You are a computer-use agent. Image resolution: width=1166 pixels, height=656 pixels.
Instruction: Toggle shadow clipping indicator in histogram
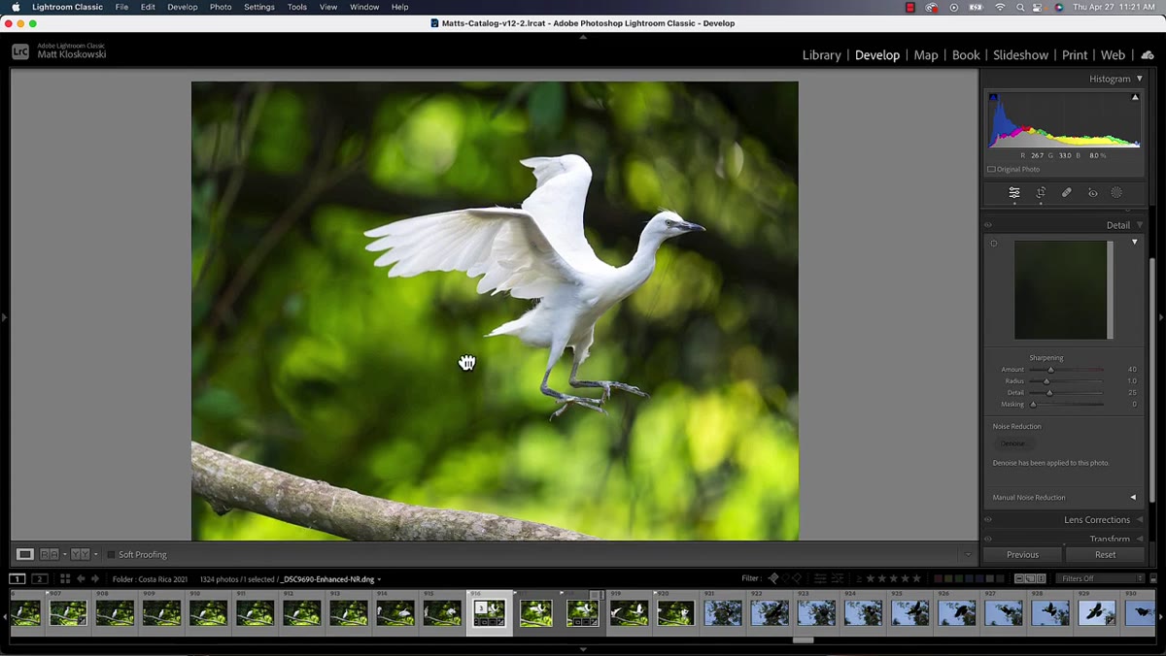(x=993, y=97)
